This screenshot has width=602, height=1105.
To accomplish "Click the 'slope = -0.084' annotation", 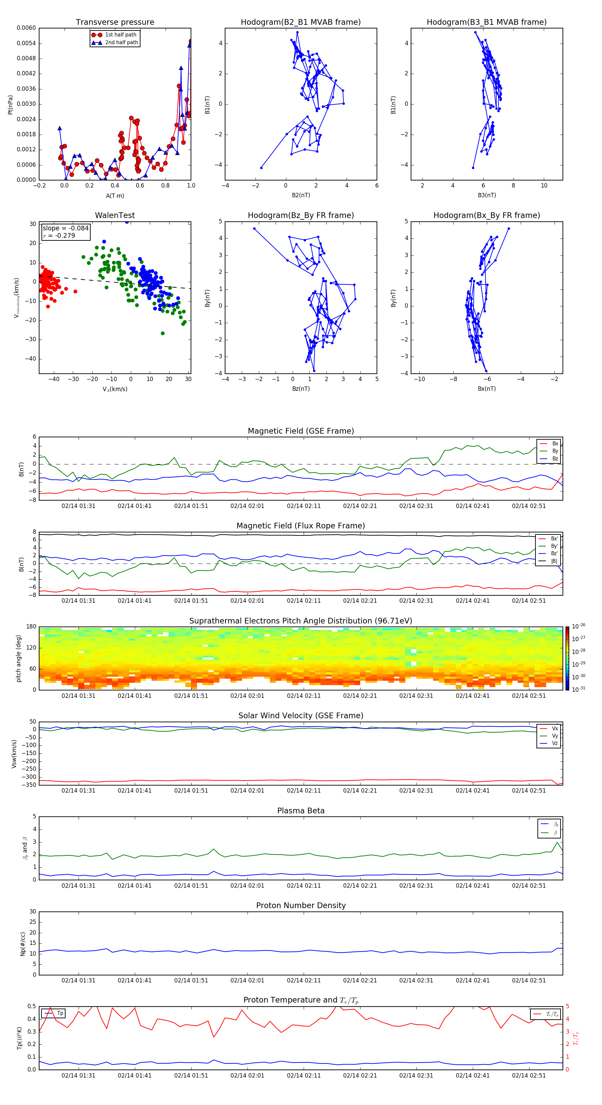I will pyautogui.click(x=66, y=228).
